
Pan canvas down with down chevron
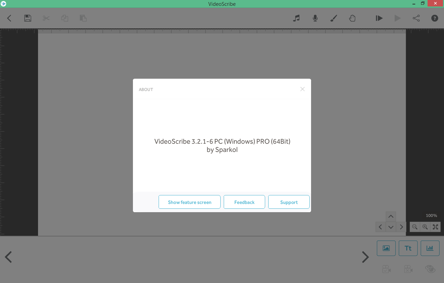391,227
